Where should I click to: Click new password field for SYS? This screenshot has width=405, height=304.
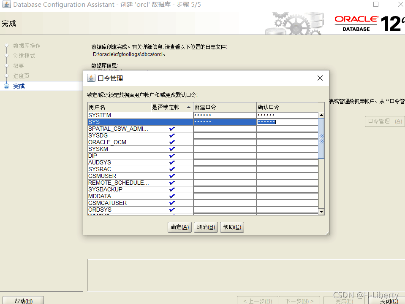(x=225, y=122)
